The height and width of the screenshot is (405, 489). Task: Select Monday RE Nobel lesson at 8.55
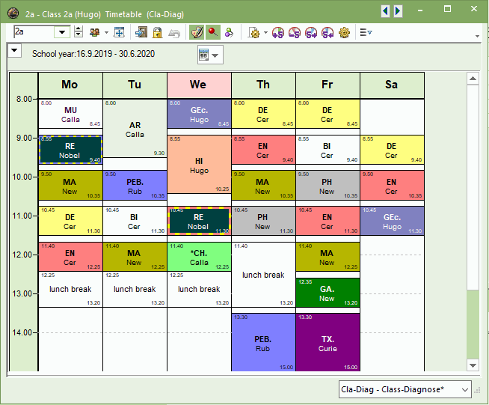pos(70,150)
